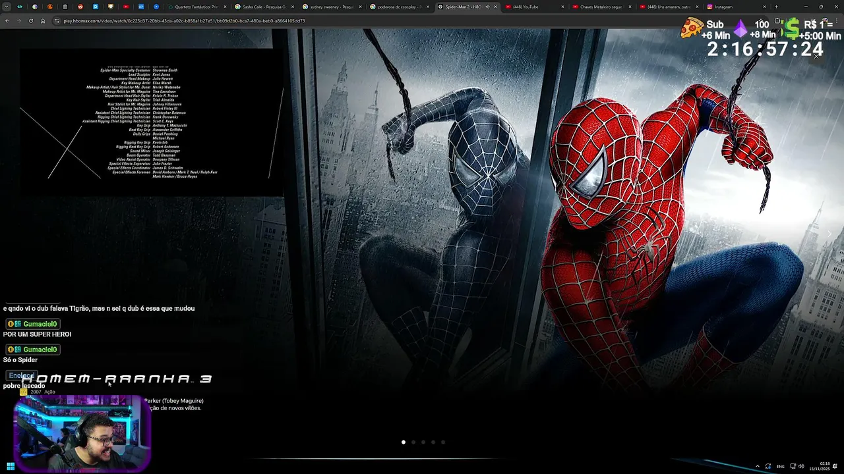The width and height of the screenshot is (844, 474).
Task: Open the browser home page
Action: [x=43, y=21]
